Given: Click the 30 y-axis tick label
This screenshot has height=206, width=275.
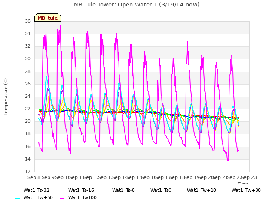Looking at the screenshot, I should (27, 59).
